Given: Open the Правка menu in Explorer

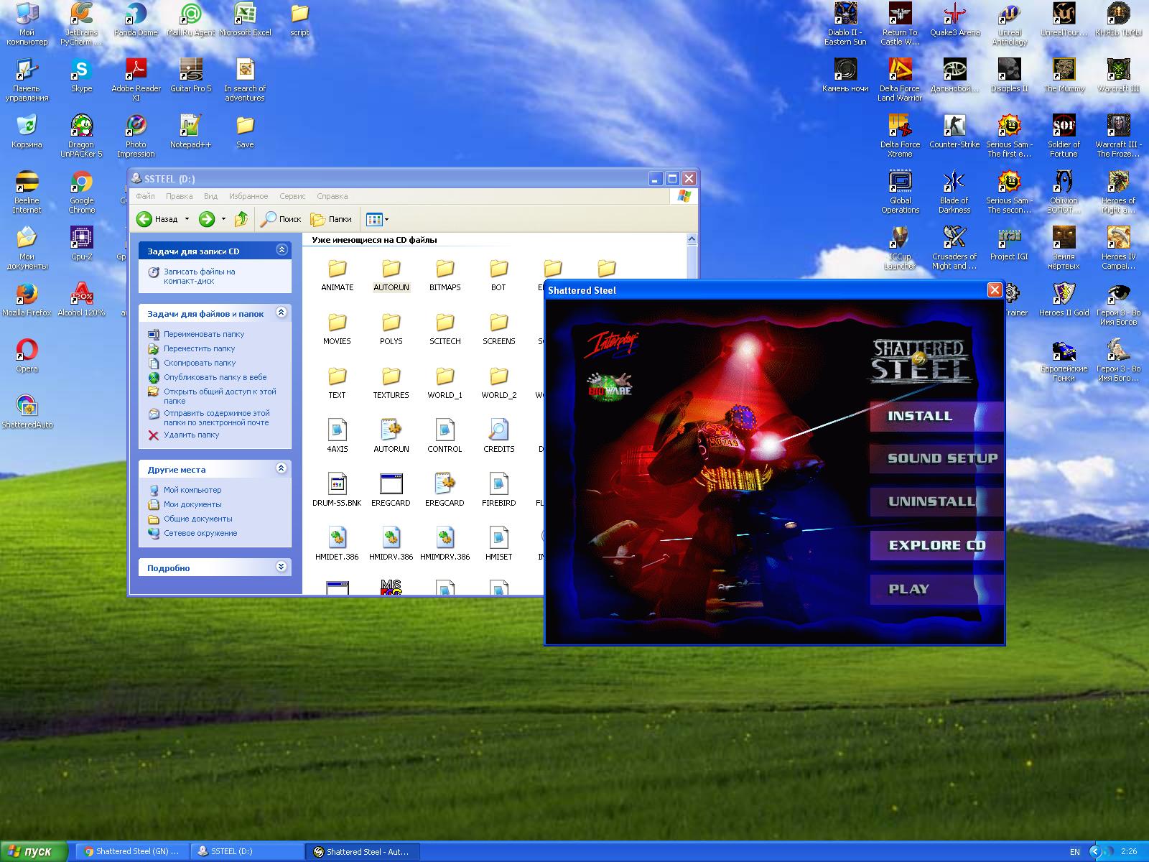Looking at the screenshot, I should [179, 196].
